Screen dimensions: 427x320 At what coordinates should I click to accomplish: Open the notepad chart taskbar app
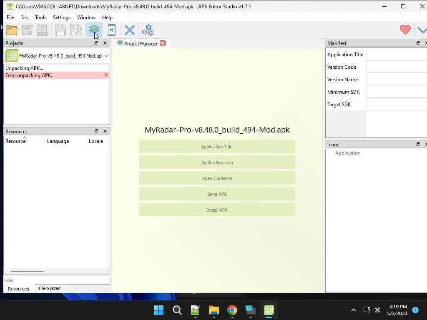point(195,310)
